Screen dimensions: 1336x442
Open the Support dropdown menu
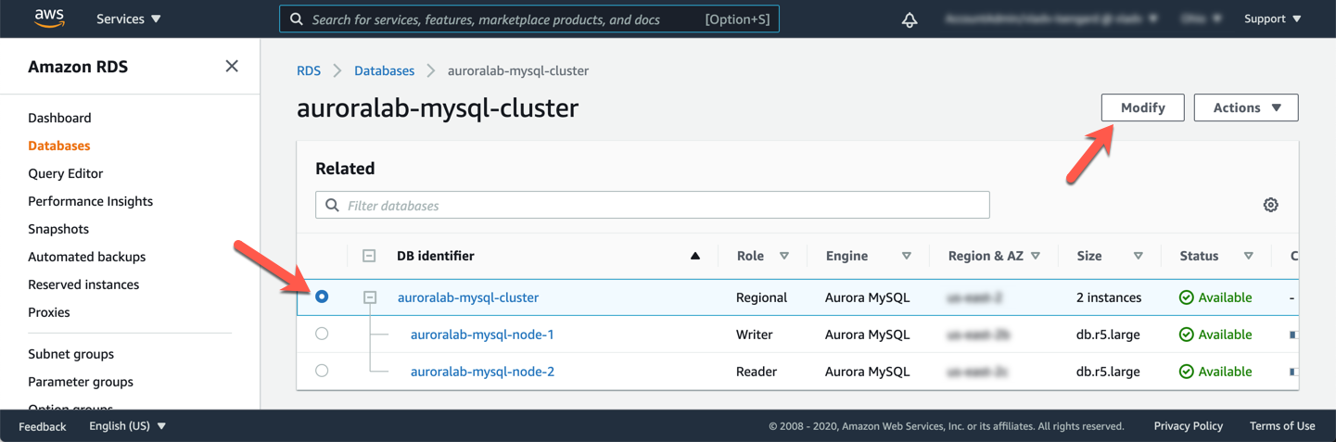[1272, 19]
